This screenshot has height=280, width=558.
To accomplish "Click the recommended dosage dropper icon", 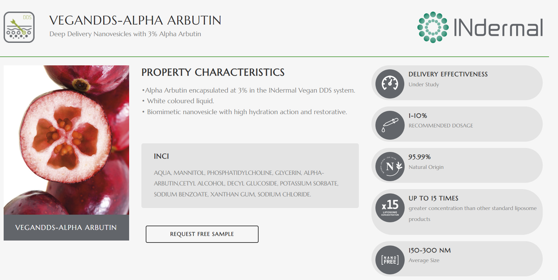I will click(390, 125).
